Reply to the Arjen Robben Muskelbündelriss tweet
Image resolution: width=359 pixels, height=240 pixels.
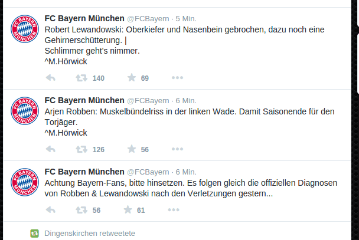click(51, 149)
